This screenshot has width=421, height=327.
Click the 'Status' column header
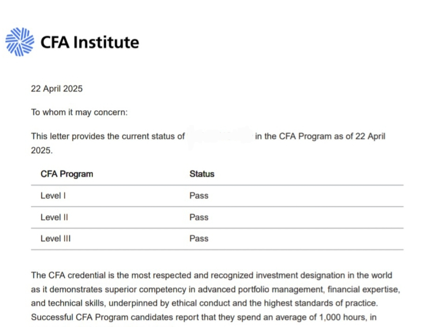coord(202,174)
